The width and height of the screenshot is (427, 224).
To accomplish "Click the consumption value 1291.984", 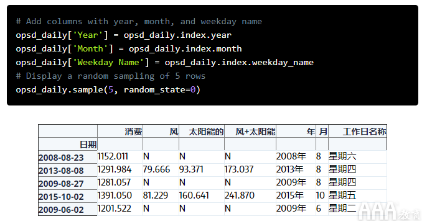I will 115,169.
